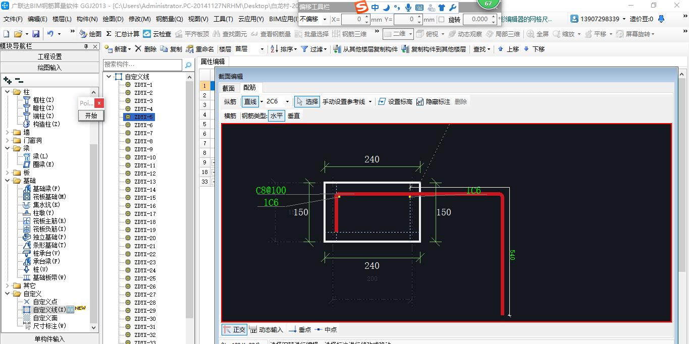This screenshot has height=344, width=689.
Task: Click the 全屏 fullscreen view icon
Action: pos(538,34)
